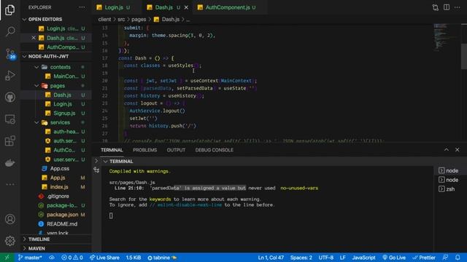Click Go Live in status bar
467x262 pixels.
[x=394, y=258]
